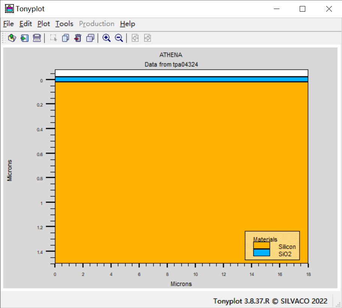This screenshot has height=308, width=342.
Task: Click the grayed previous arrow icon
Action: click(x=135, y=38)
